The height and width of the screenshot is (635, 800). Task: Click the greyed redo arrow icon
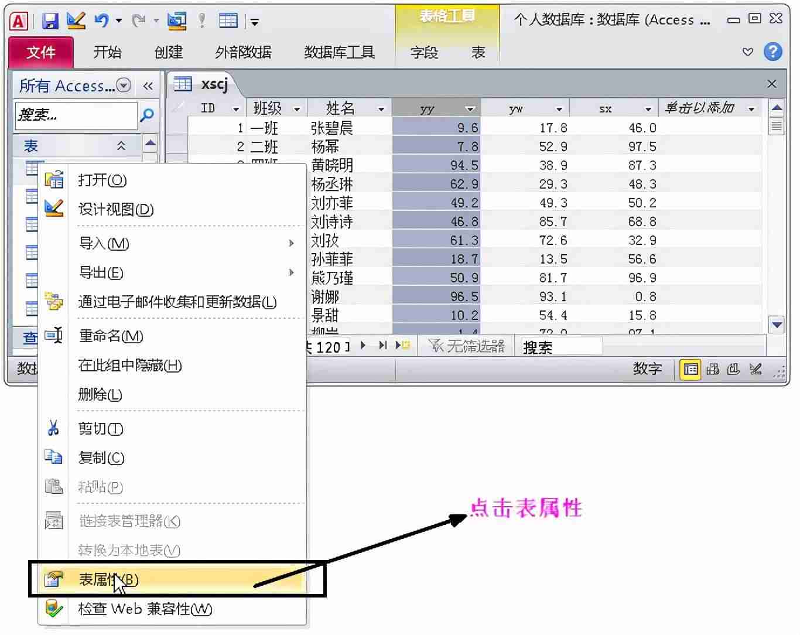[x=139, y=21]
